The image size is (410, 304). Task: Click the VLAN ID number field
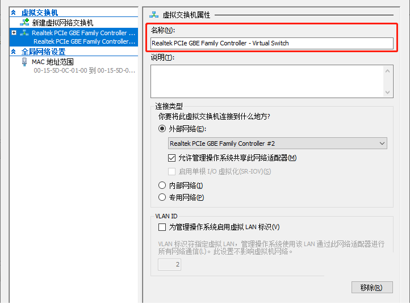click(x=169, y=264)
